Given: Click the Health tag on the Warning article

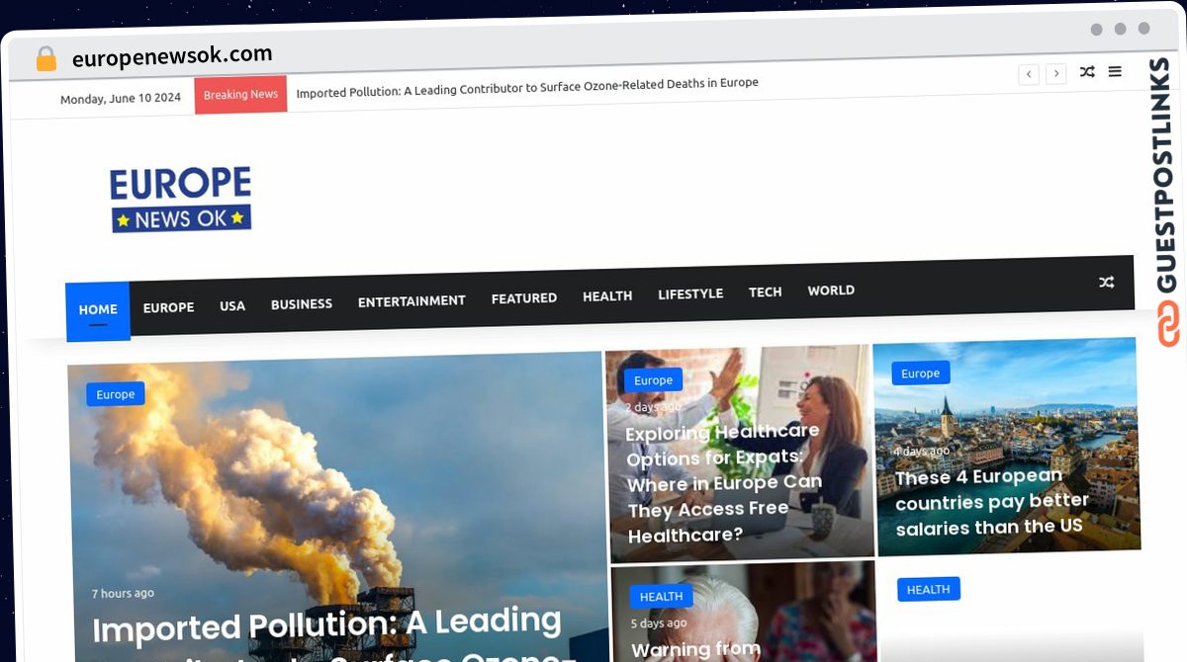Looking at the screenshot, I should [x=661, y=597].
